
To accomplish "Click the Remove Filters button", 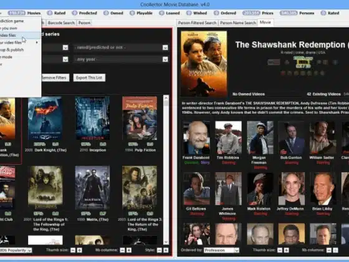I will tap(55, 77).
